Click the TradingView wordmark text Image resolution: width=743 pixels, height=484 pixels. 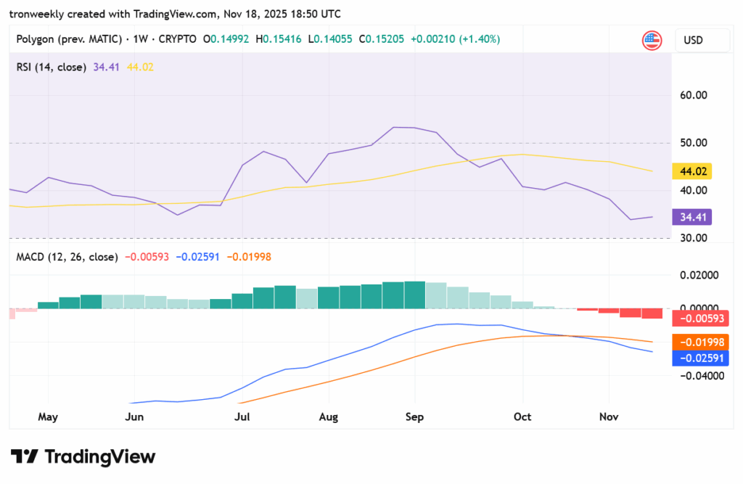click(x=100, y=456)
